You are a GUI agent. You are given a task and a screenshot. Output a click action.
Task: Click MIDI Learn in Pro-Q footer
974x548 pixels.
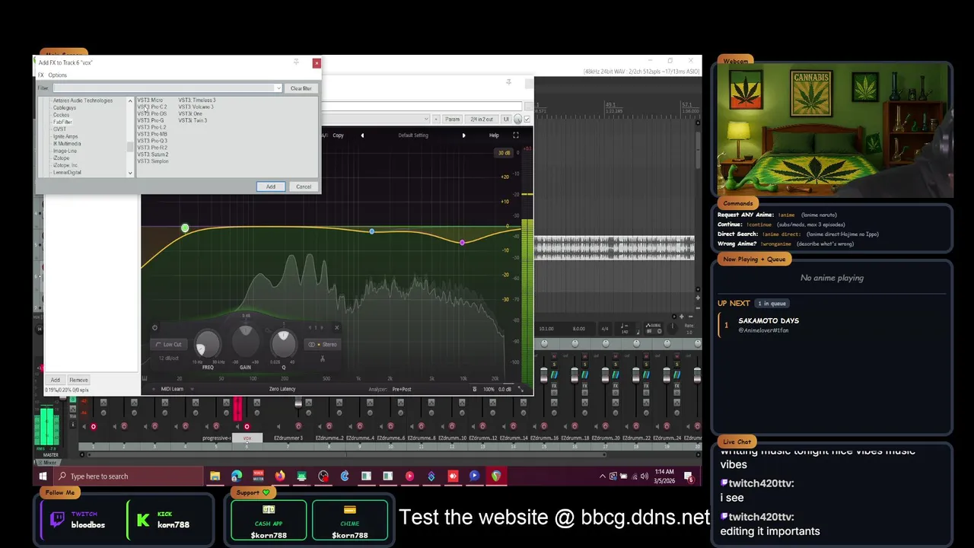coord(172,389)
